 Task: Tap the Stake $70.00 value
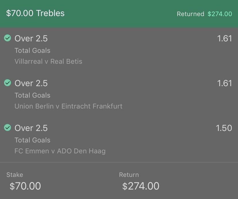[x=25, y=186]
